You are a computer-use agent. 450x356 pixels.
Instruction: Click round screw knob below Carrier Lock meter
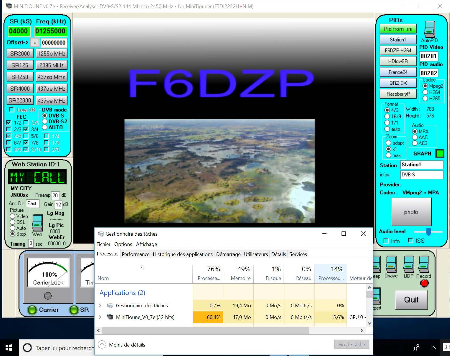click(x=48, y=296)
